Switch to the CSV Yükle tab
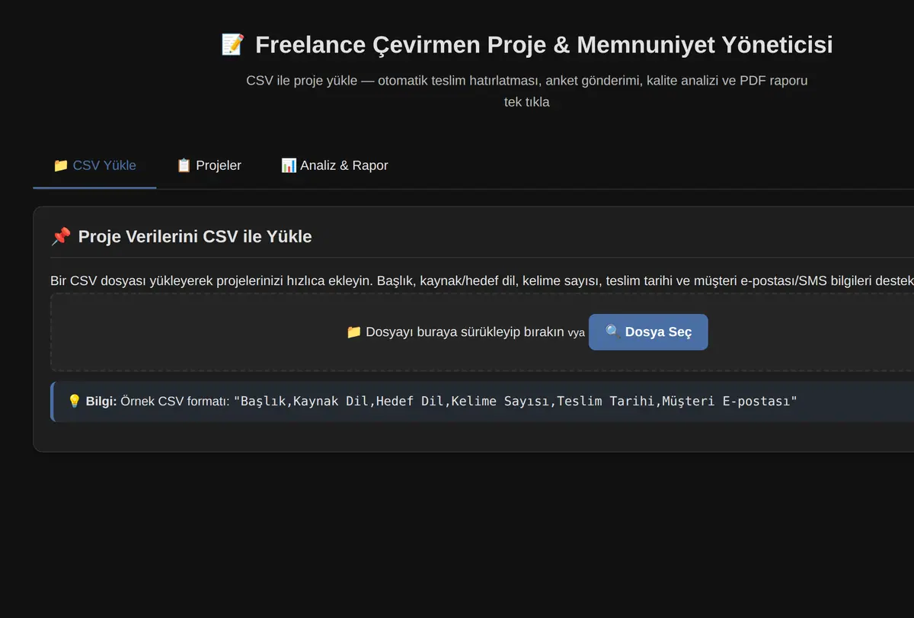This screenshot has height=618, width=914. (x=94, y=165)
